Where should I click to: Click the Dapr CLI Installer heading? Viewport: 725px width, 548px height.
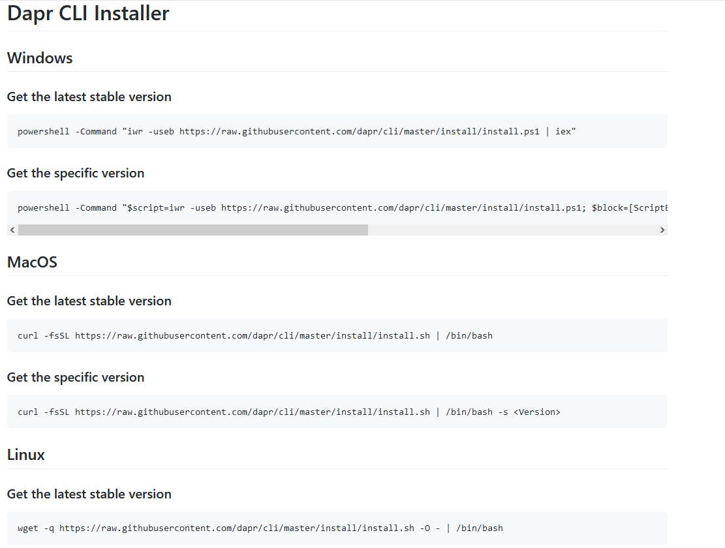click(x=88, y=13)
